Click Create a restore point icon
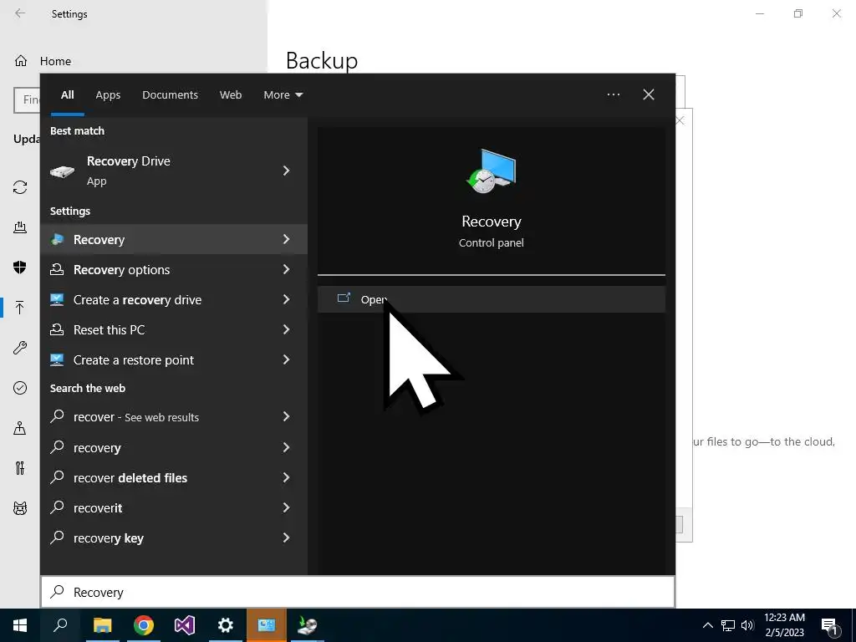The width and height of the screenshot is (856, 642). click(x=57, y=359)
